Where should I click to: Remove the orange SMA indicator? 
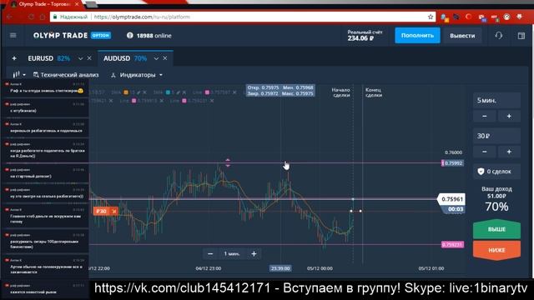click(144, 92)
